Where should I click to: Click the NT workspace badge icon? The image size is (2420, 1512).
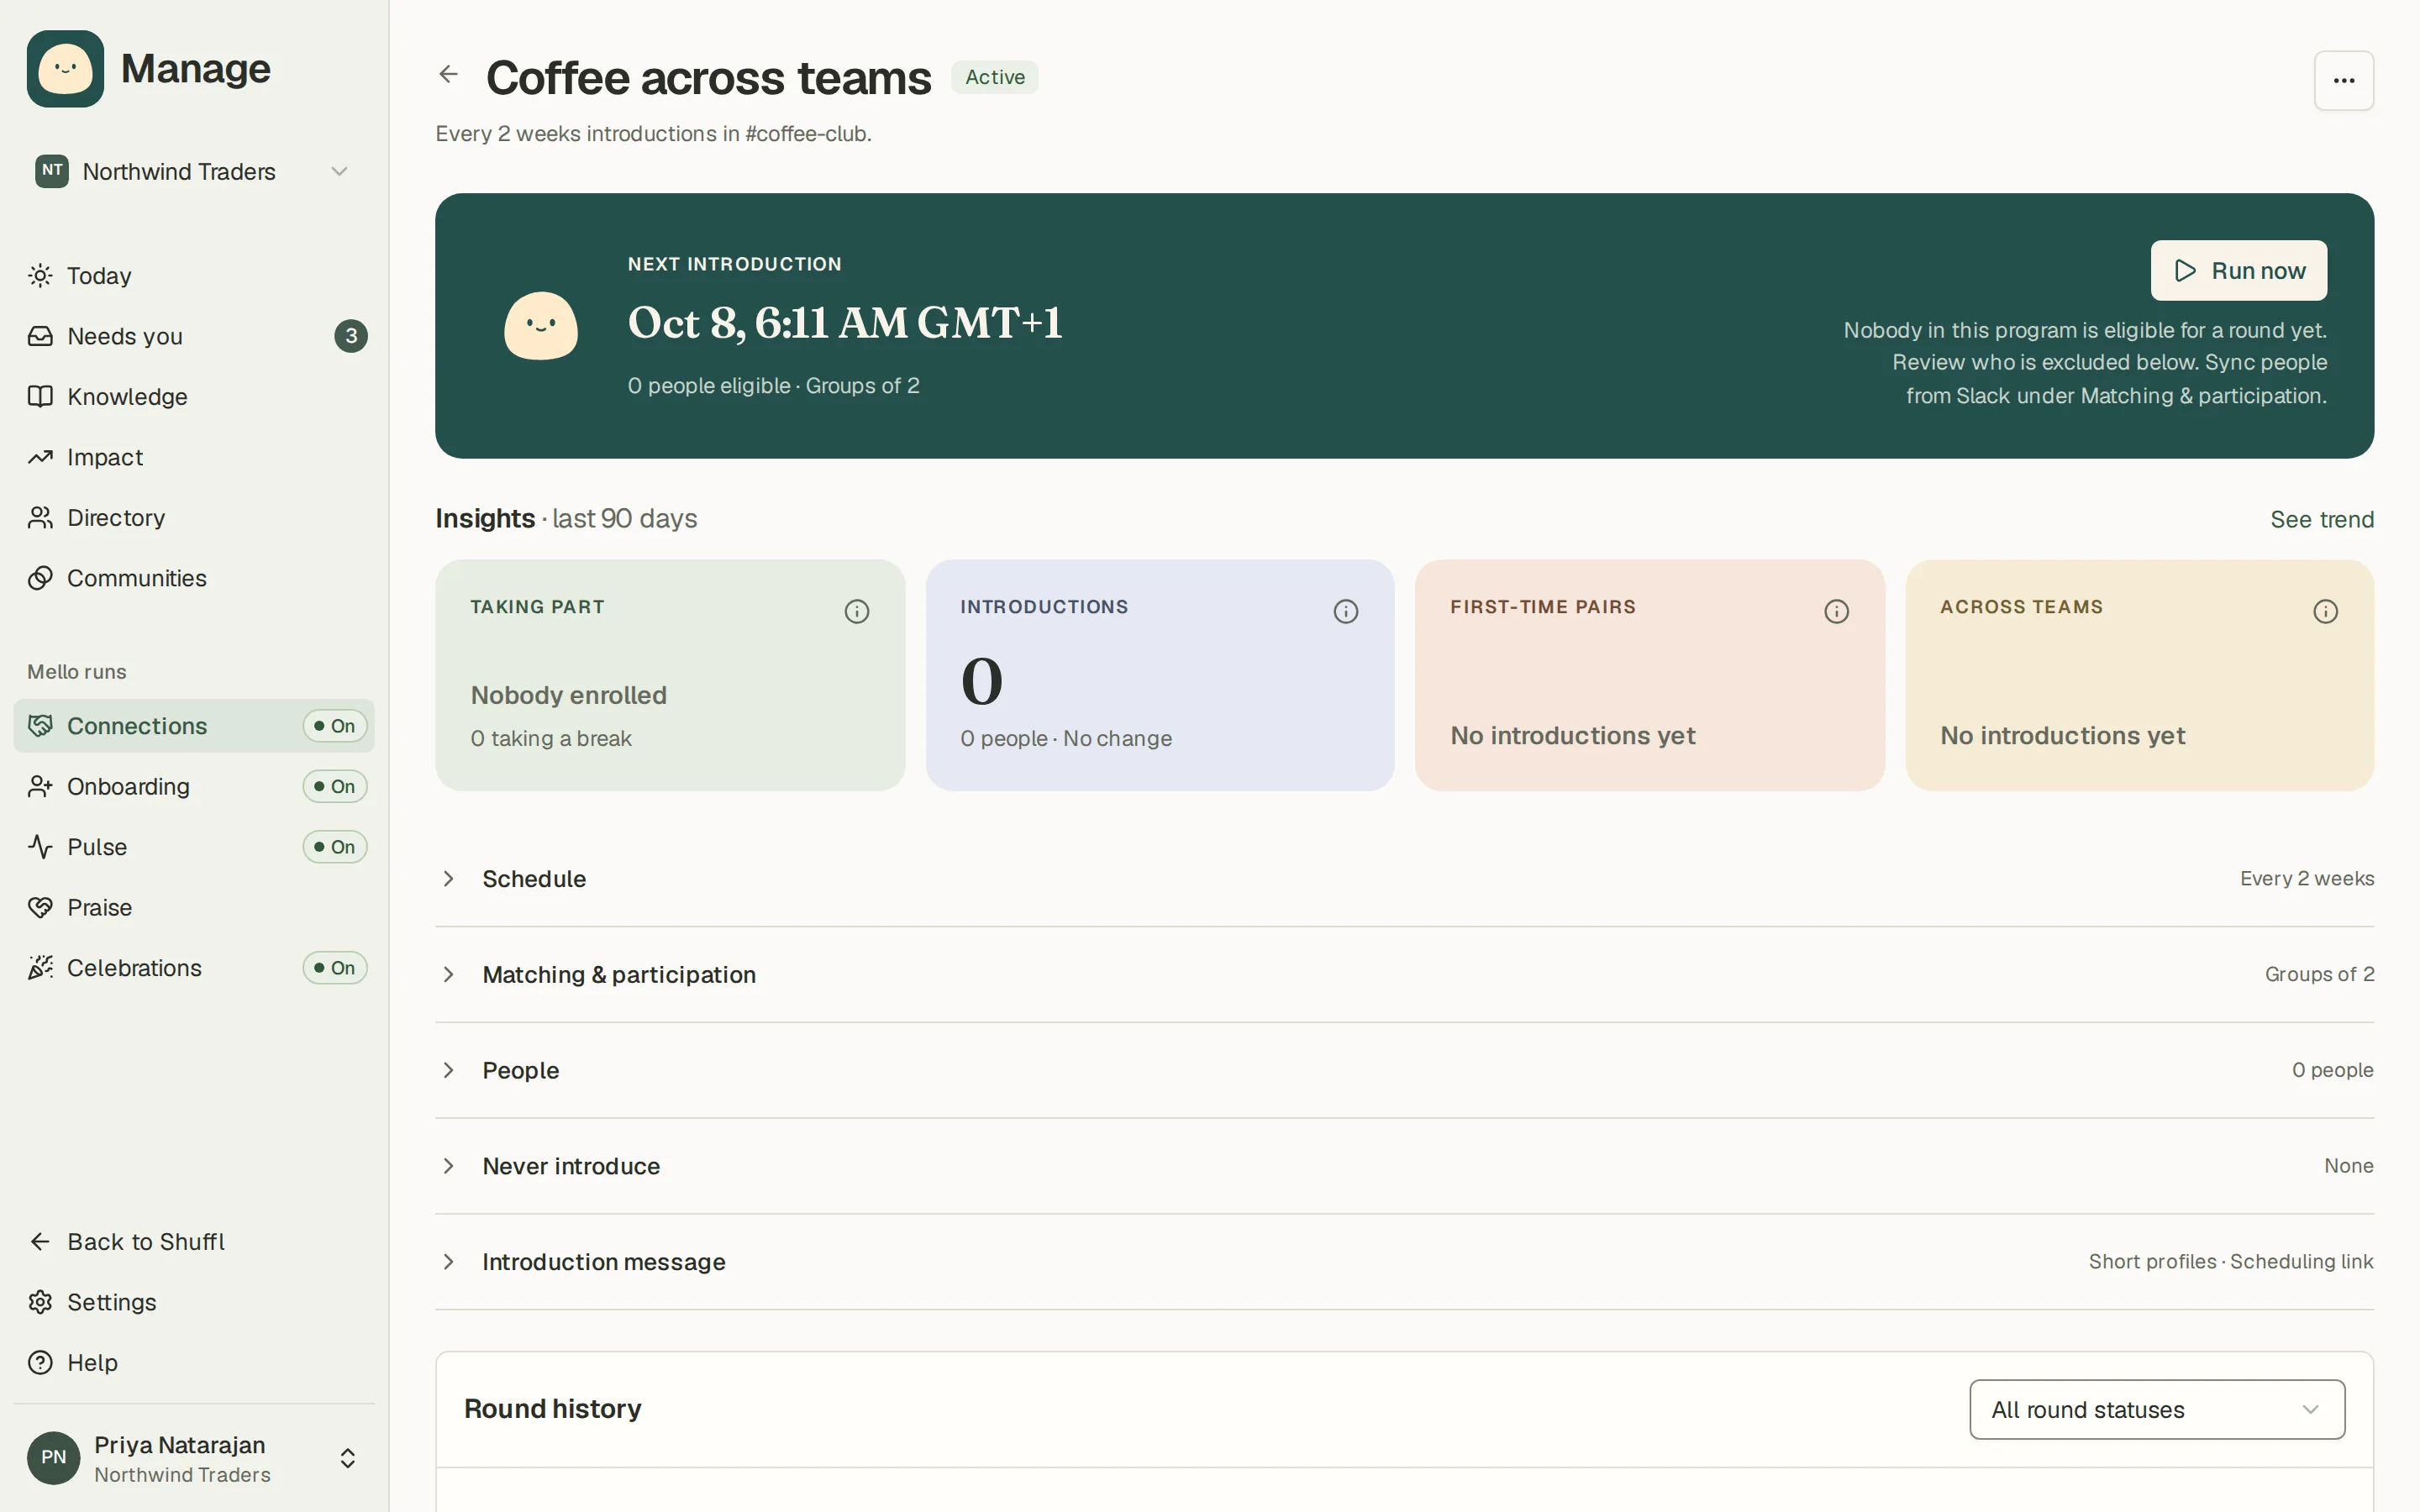tap(52, 171)
